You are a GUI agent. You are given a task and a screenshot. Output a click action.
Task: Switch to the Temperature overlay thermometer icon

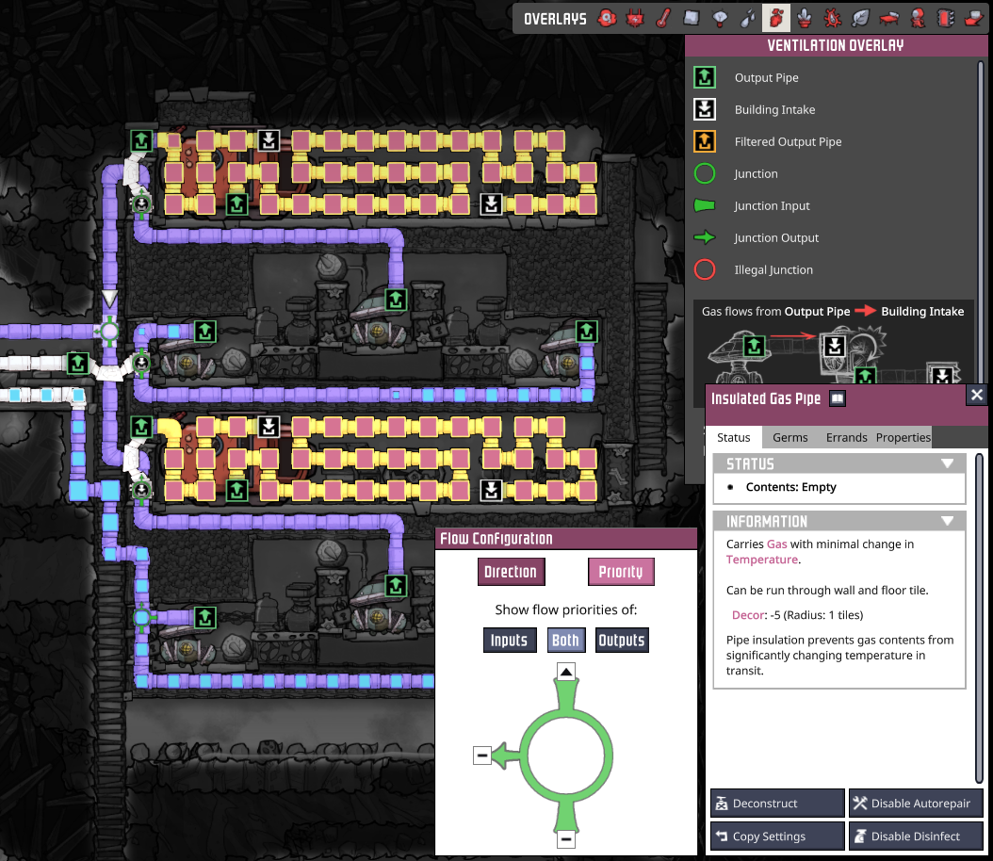pos(663,18)
